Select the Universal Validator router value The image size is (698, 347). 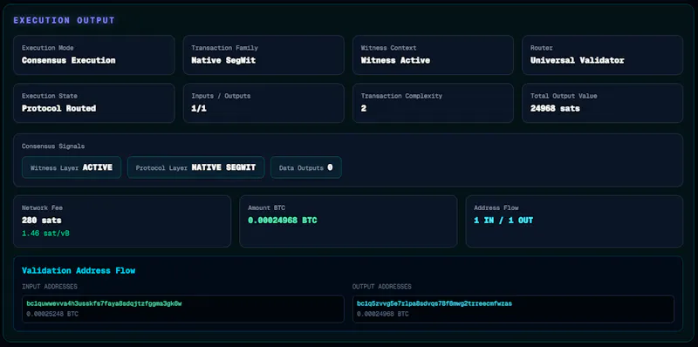577,60
